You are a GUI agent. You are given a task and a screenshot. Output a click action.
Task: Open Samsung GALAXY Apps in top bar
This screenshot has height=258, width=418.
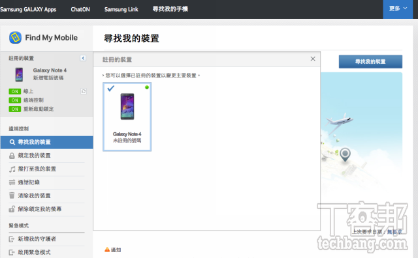tap(28, 9)
